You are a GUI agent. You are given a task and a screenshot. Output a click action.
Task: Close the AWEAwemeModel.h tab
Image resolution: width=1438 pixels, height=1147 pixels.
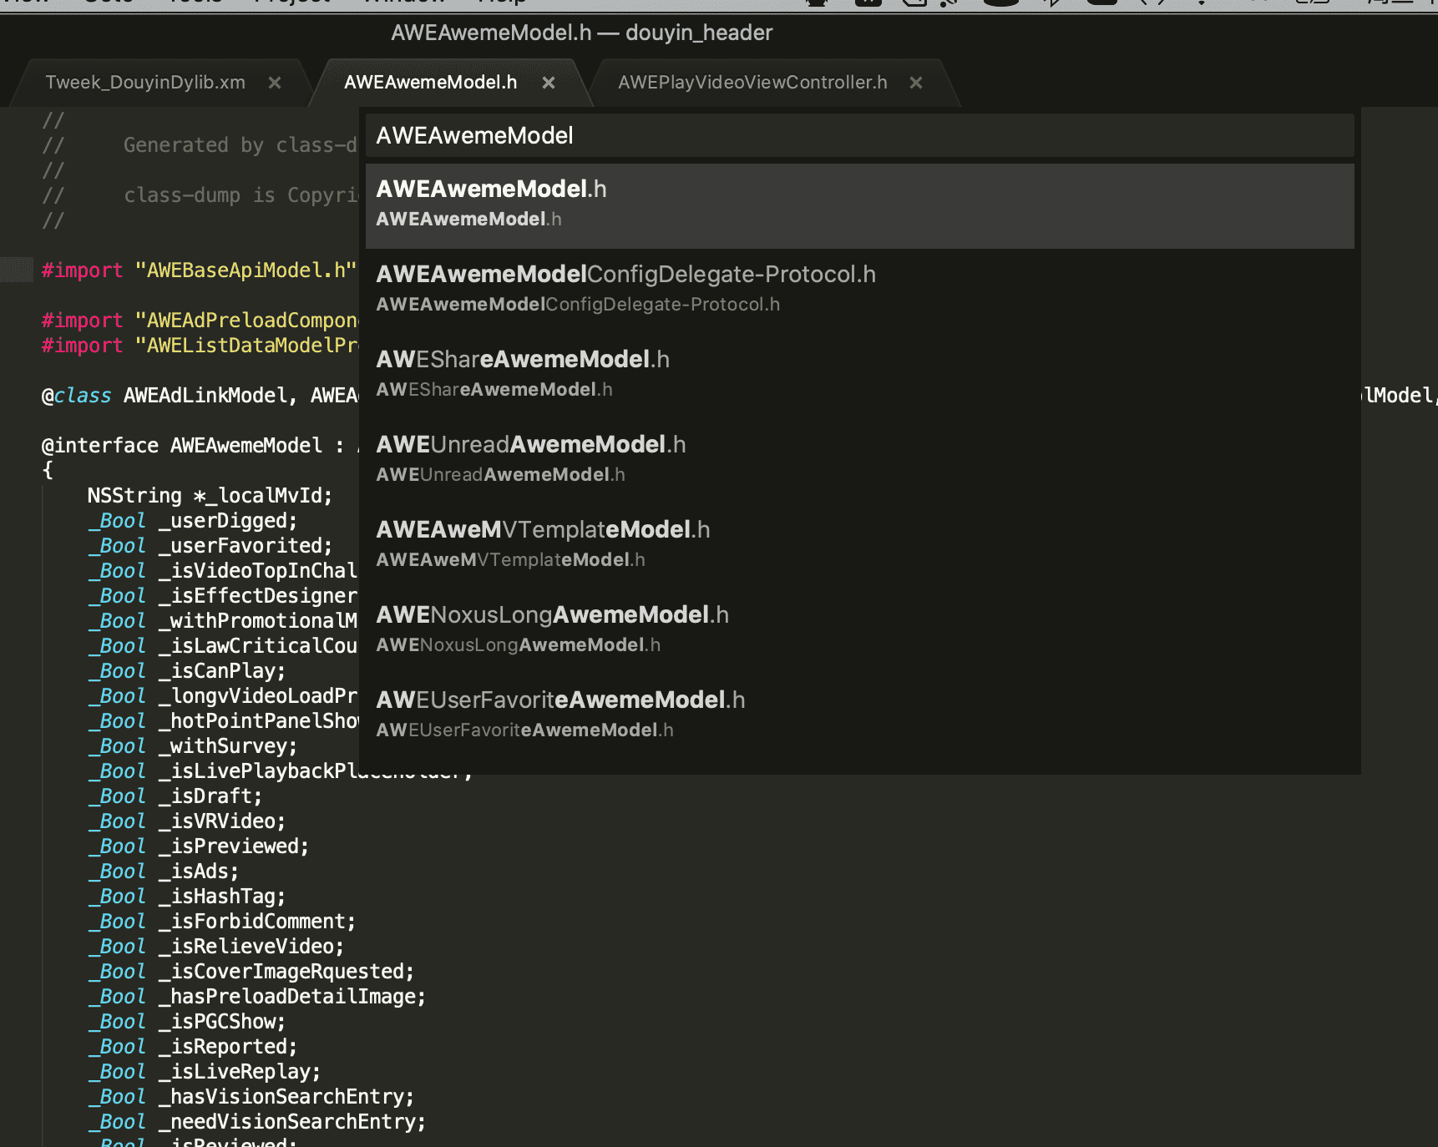549,83
